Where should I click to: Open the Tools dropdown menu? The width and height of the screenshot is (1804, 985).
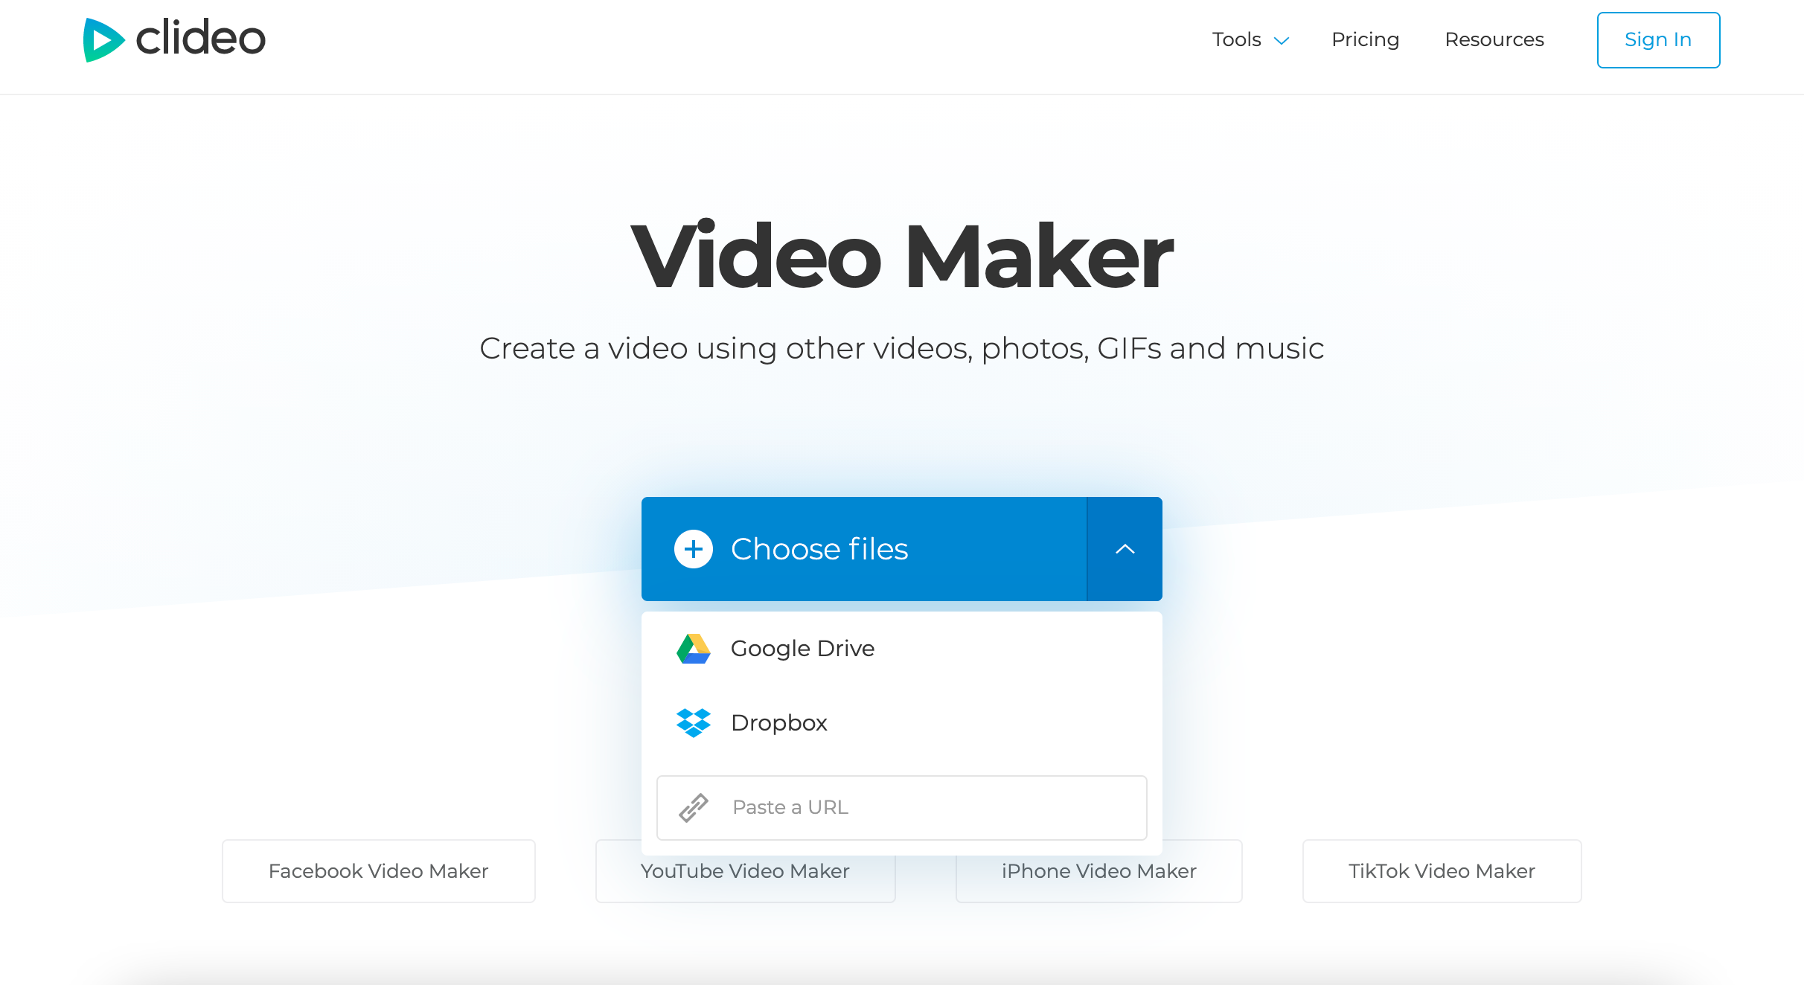tap(1238, 39)
